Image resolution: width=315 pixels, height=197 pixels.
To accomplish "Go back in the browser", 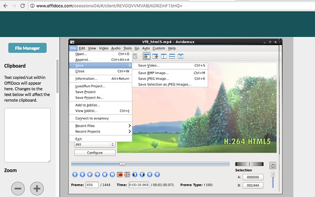I will 5,6.
